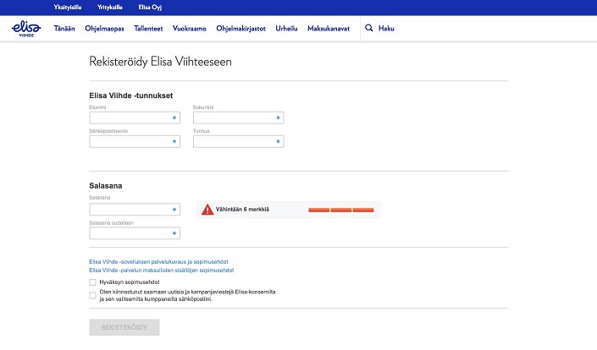Open the Yksityisille top menu
Image resolution: width=597 pixels, height=350 pixels.
click(68, 8)
